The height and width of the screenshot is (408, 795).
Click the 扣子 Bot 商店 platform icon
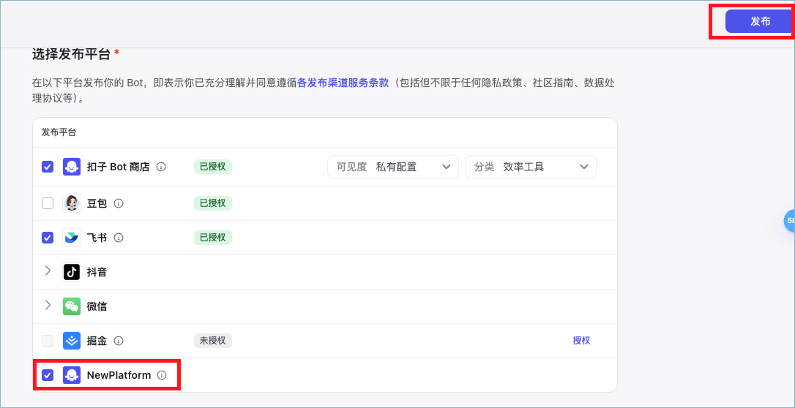(x=72, y=167)
